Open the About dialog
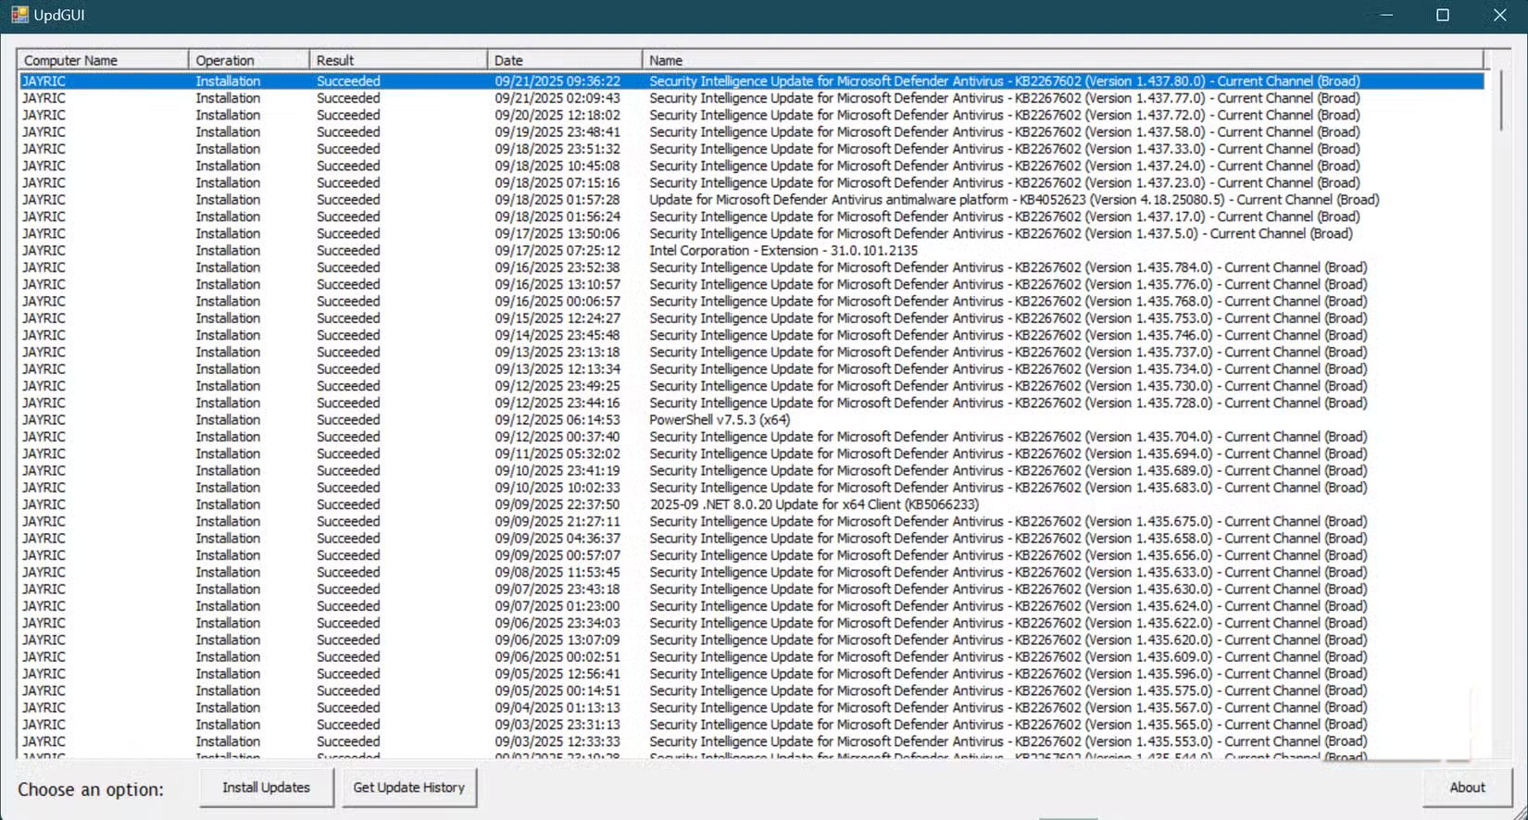 tap(1468, 788)
